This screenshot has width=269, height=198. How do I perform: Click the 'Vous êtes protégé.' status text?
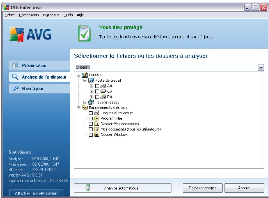(121, 27)
